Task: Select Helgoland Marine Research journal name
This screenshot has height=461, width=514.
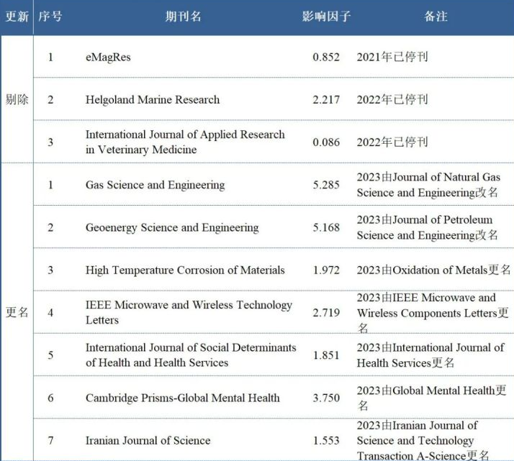Action: pyautogui.click(x=153, y=99)
